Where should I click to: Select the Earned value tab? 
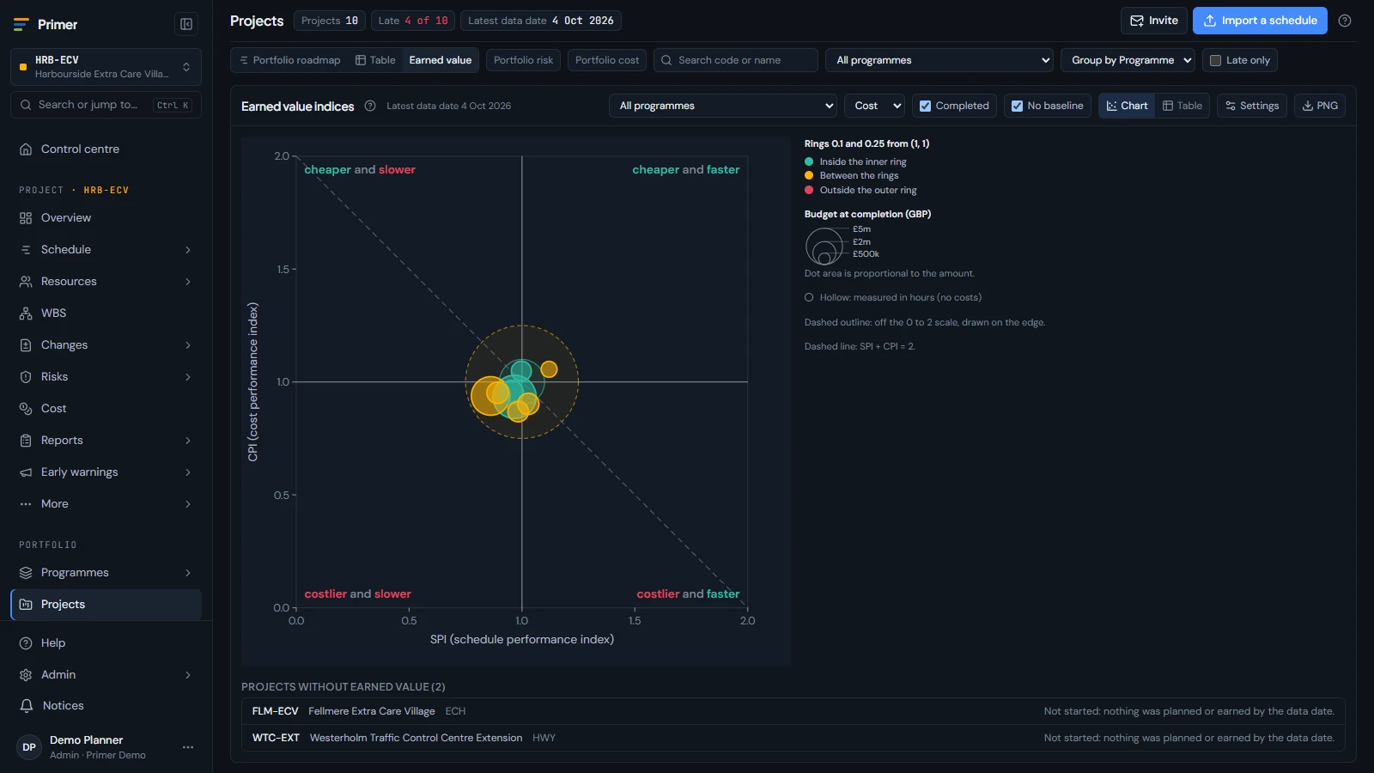[441, 60]
